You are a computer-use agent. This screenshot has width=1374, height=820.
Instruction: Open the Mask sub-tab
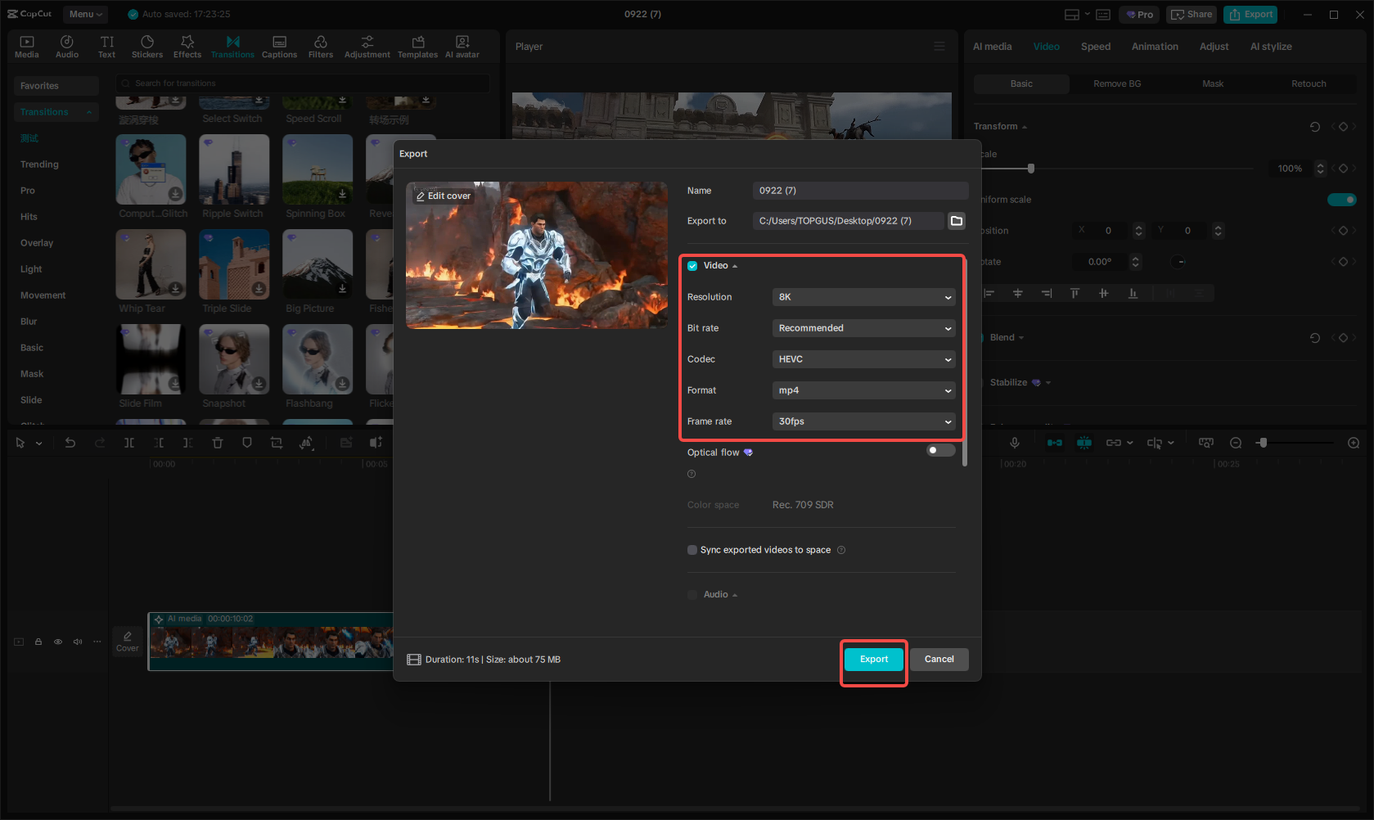tap(1213, 83)
